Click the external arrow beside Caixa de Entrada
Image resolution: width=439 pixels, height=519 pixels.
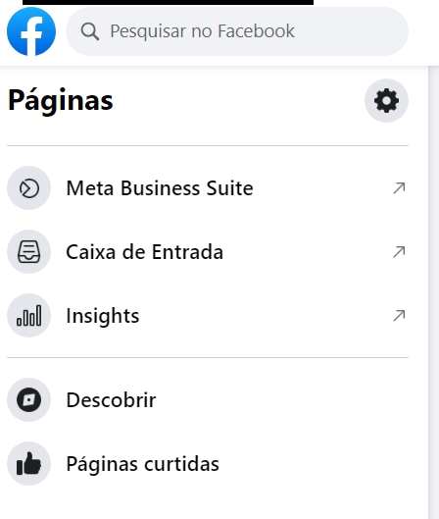click(x=399, y=252)
